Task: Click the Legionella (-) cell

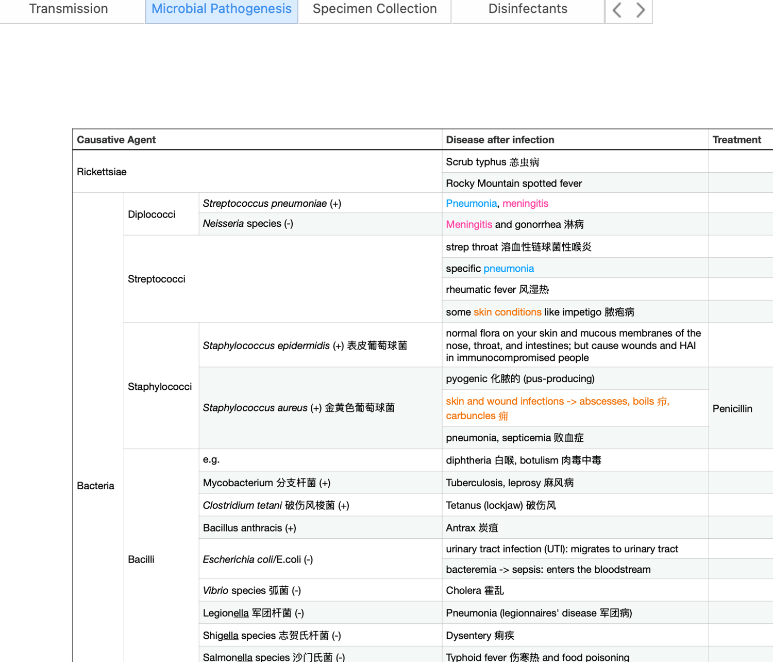Action: (x=320, y=613)
